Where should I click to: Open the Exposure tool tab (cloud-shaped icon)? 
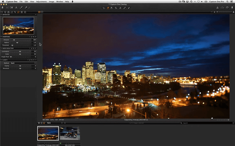[x=12, y=12]
